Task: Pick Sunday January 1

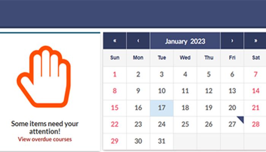Action: point(114,74)
